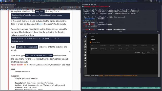This screenshot has height=91, width=162.
Task: Open the terminal File menu
Action: click(x=83, y=5)
